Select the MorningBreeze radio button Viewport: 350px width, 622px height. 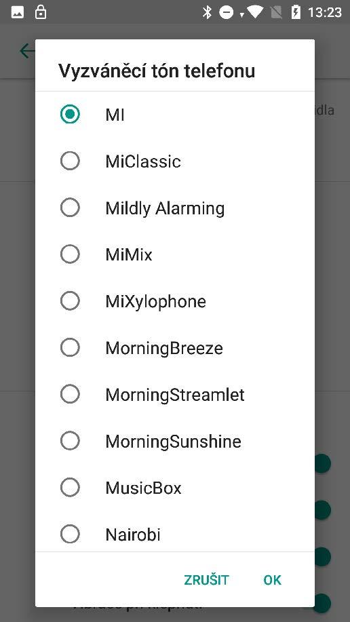pyautogui.click(x=70, y=347)
